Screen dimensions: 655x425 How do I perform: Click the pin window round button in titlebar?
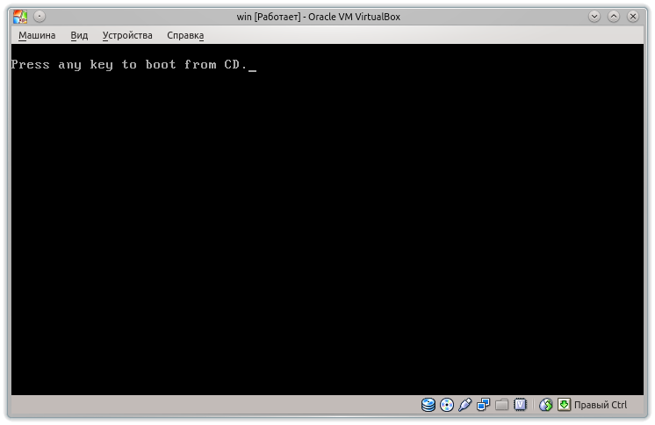pos(40,17)
